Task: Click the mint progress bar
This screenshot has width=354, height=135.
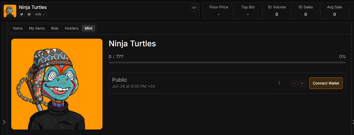Action: click(227, 62)
